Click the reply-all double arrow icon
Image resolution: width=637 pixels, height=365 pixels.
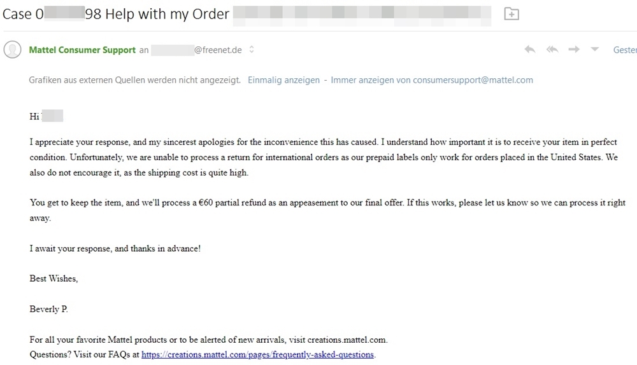pos(552,50)
